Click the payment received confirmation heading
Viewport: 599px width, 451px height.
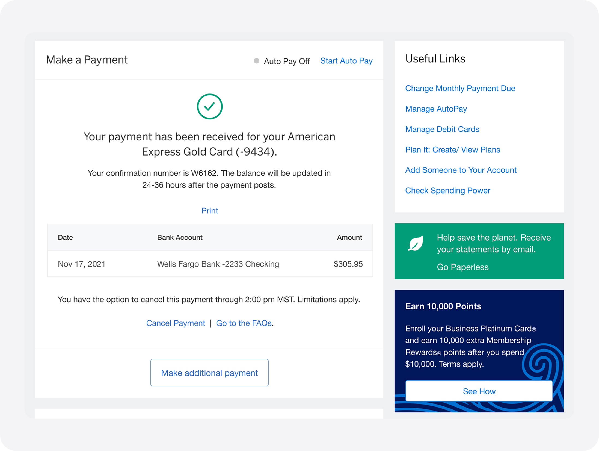209,144
